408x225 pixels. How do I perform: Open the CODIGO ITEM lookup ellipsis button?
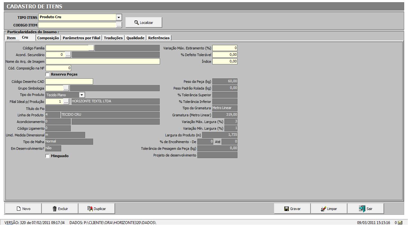click(x=119, y=25)
